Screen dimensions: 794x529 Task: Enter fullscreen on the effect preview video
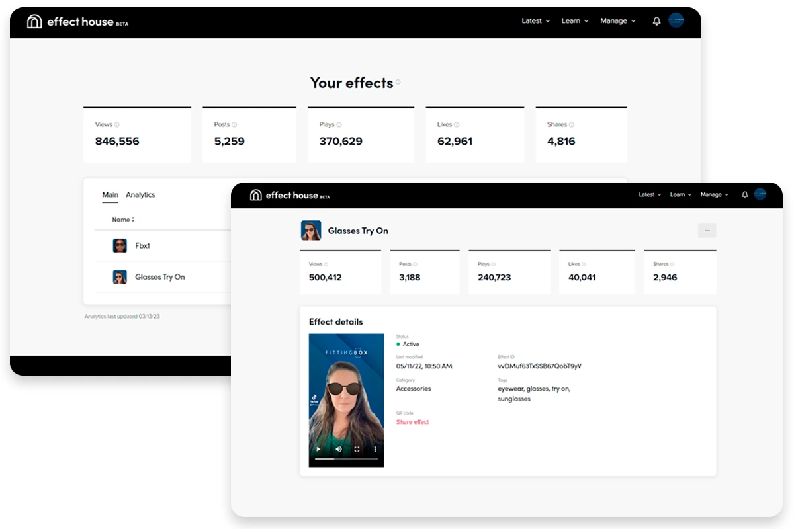click(x=357, y=449)
